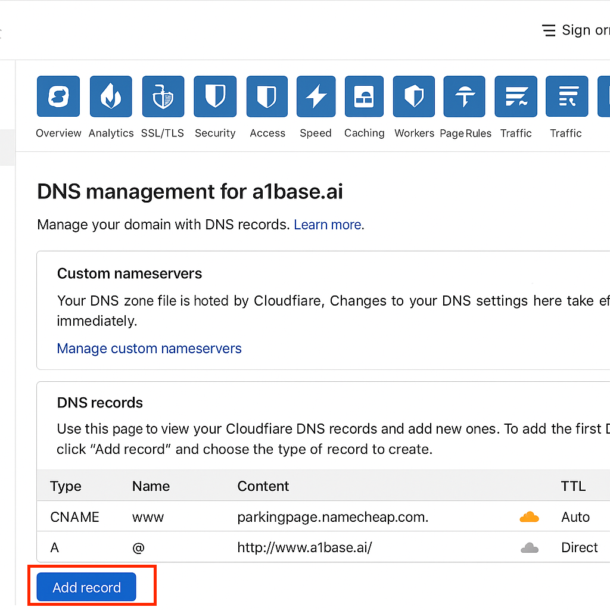Open the Workers icon tile

[414, 96]
